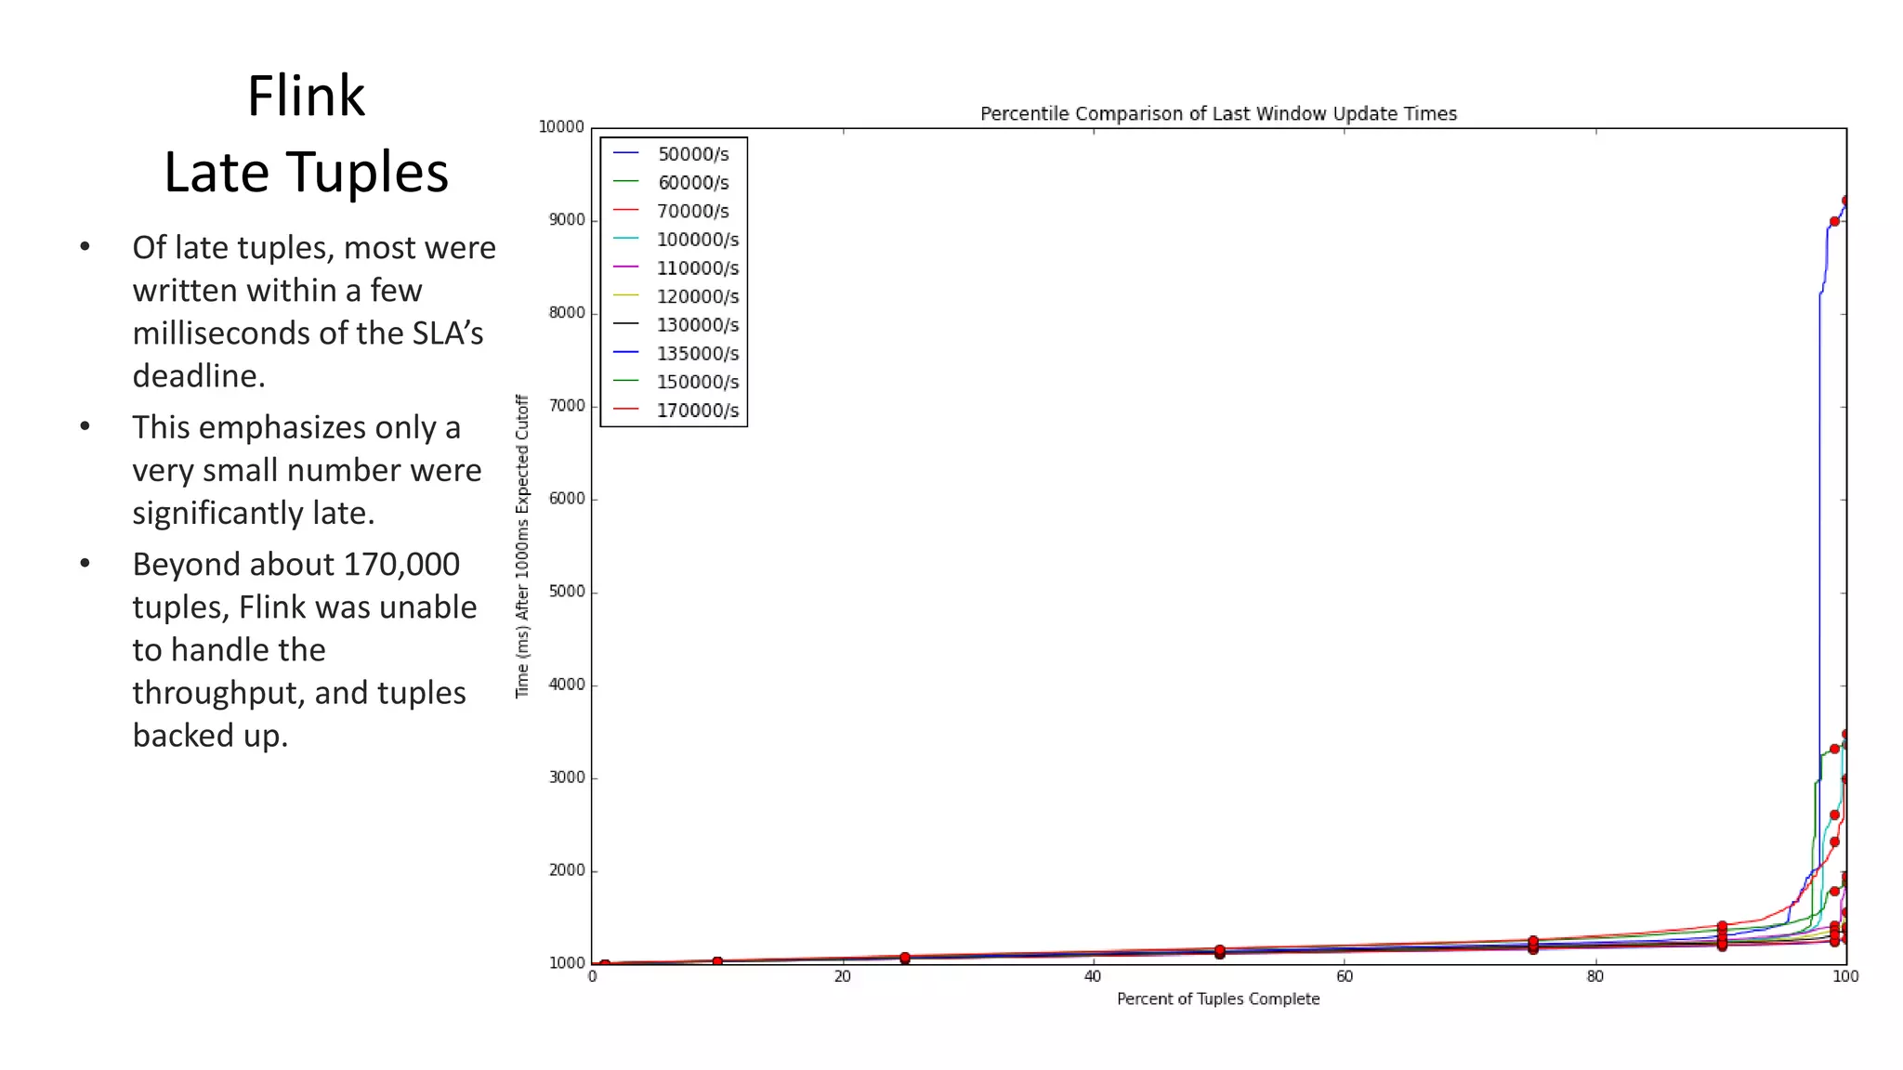Click the y-axis tick value 2000
This screenshot has width=1903, height=1070.
point(567,870)
